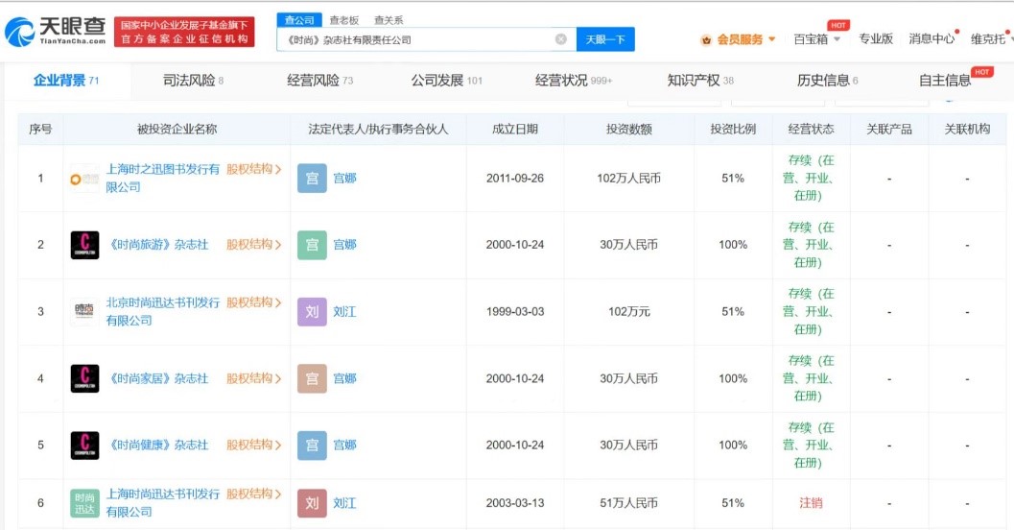Click 宫娜 avatar in 时尚旅游 row
Screen dimensions: 1014x530
click(312, 245)
